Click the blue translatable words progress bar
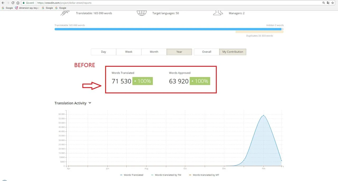This screenshot has height=181, width=338. pos(168,29)
